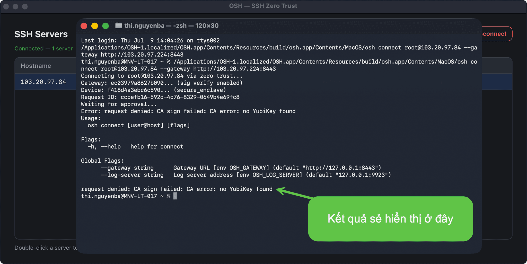Click the '-h, --help' flag line
Screen dimensions: 527x264
[x=135, y=146]
